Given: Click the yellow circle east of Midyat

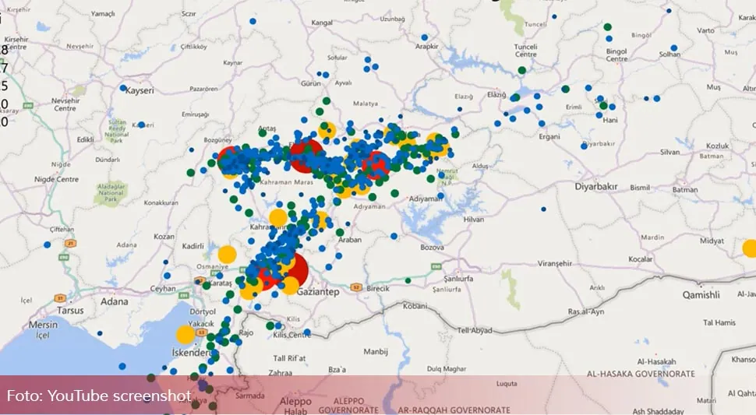Looking at the screenshot, I should click(749, 248).
